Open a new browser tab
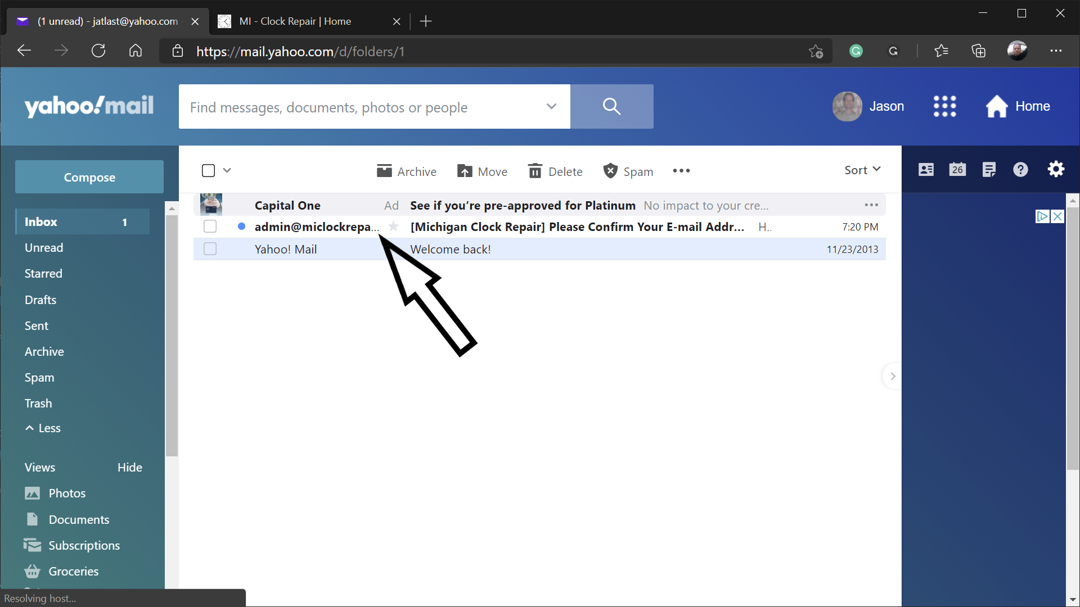The height and width of the screenshot is (607, 1080). pyautogui.click(x=426, y=21)
